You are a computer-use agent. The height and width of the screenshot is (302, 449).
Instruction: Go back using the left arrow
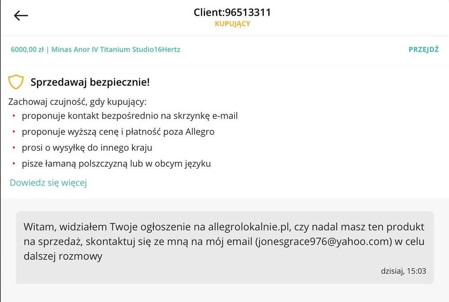[21, 15]
